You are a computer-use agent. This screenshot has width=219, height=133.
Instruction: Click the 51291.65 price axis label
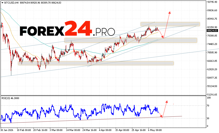(212, 94)
